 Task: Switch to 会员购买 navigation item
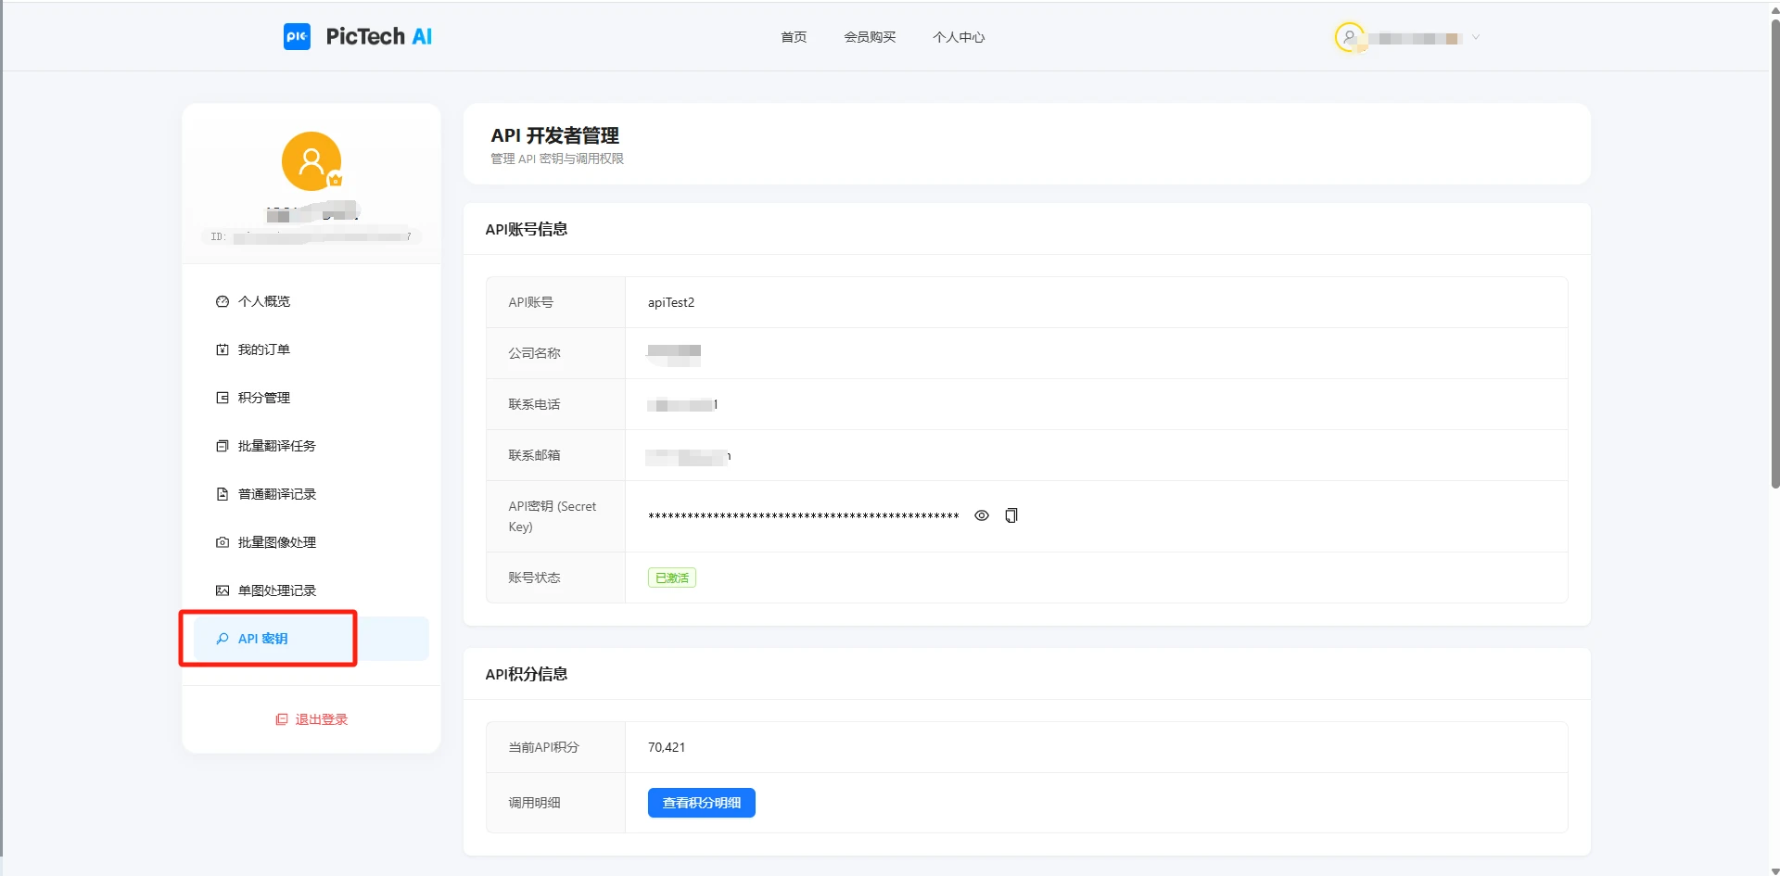tap(869, 37)
